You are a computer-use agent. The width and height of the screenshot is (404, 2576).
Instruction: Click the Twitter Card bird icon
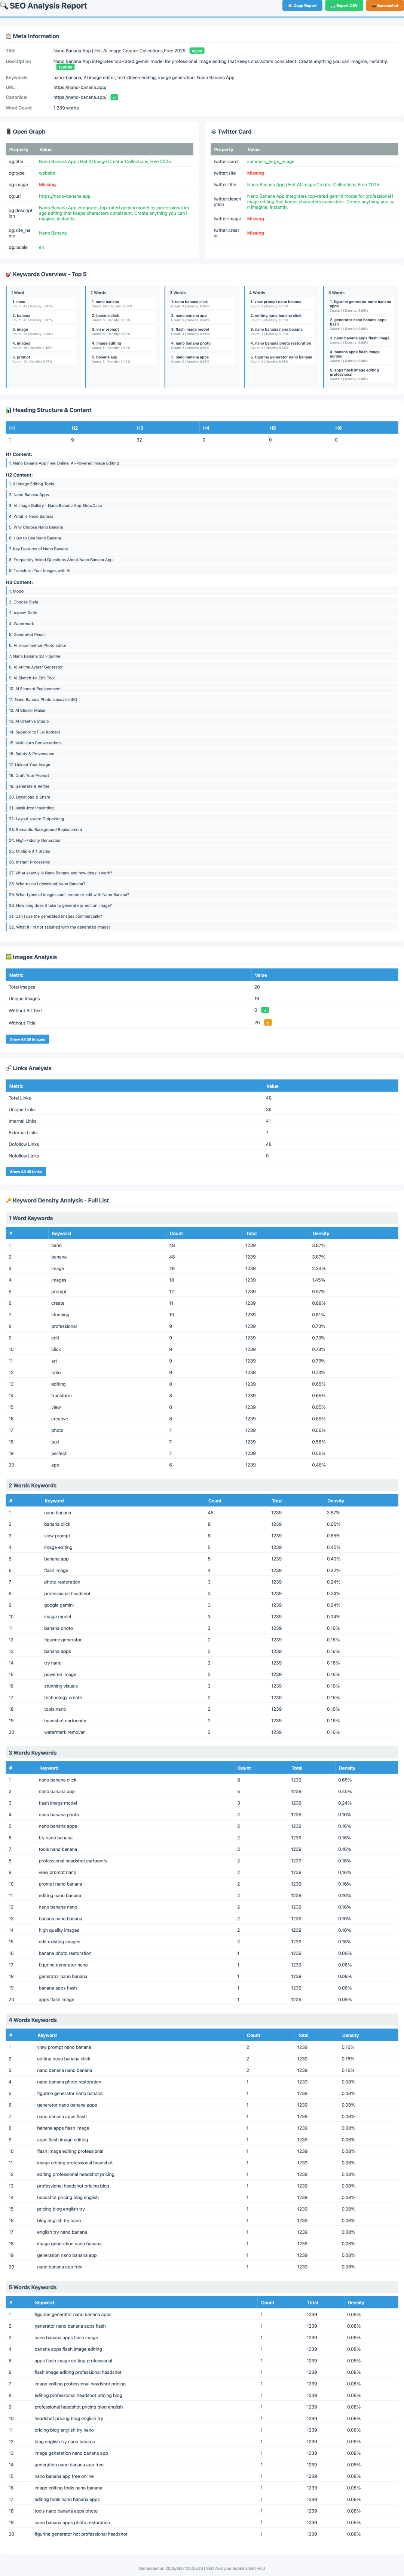click(x=214, y=131)
